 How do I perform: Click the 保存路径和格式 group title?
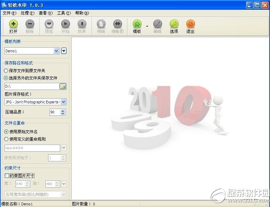pyautogui.click(x=18, y=63)
